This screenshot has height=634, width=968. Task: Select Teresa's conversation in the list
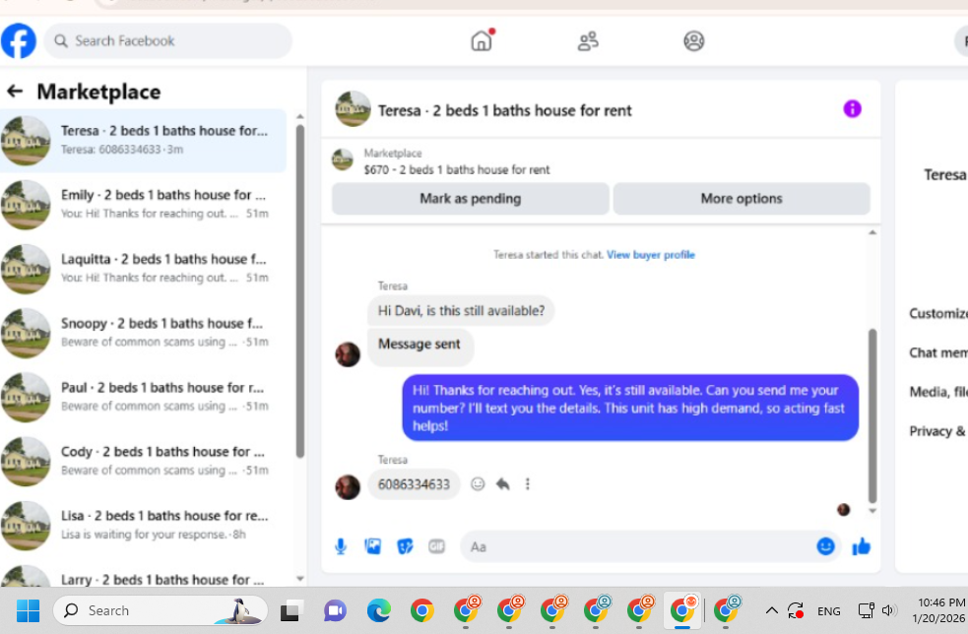click(143, 140)
